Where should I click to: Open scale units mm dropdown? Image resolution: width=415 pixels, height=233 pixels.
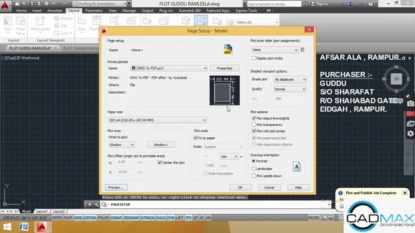click(x=229, y=157)
